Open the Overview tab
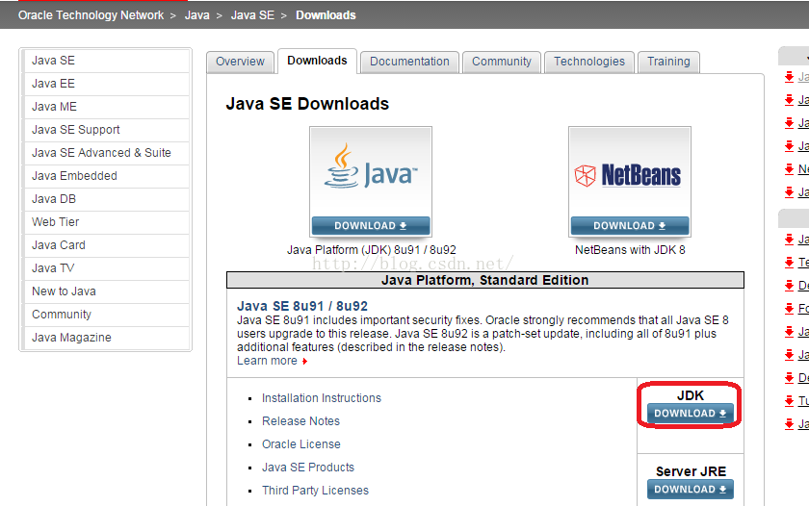The height and width of the screenshot is (506, 809). (x=240, y=62)
